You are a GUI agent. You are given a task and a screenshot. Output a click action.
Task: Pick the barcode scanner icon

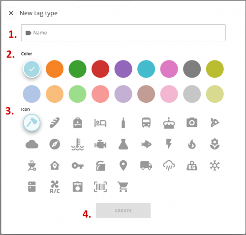(x=100, y=187)
